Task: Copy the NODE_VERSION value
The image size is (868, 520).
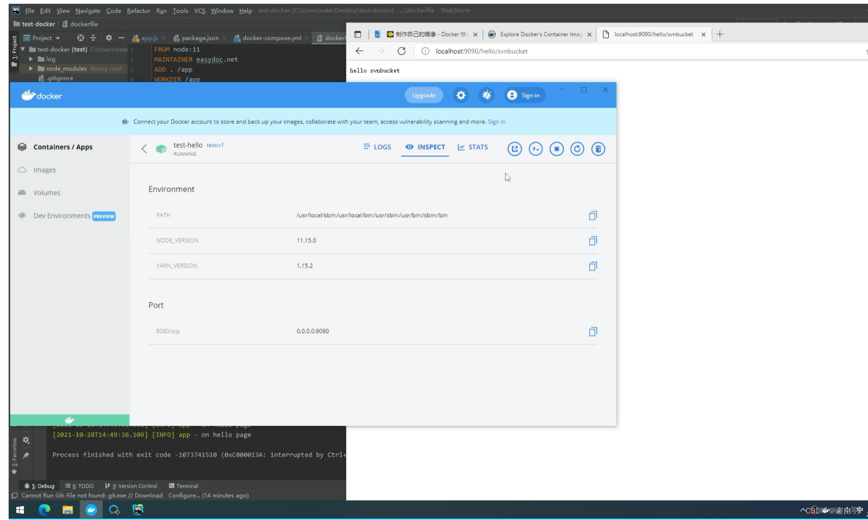Action: [x=593, y=241]
